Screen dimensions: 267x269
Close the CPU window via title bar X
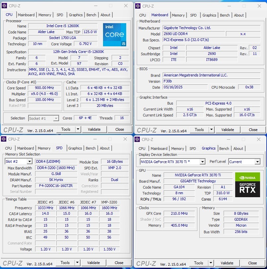click(x=126, y=6)
